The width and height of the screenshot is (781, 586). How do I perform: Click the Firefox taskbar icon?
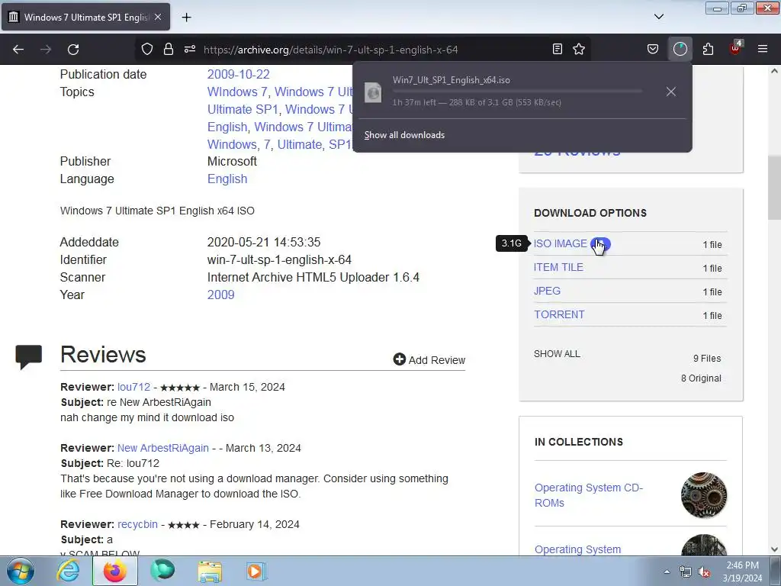tap(114, 571)
